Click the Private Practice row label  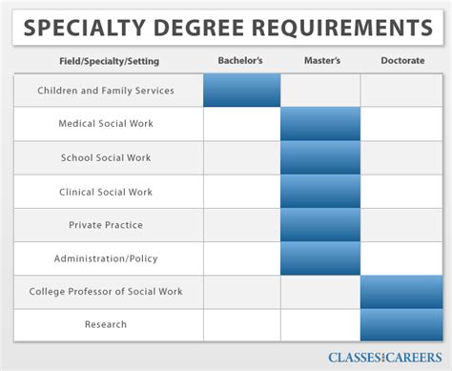point(106,225)
